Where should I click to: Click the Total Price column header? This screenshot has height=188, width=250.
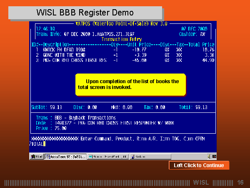[x=201, y=44]
